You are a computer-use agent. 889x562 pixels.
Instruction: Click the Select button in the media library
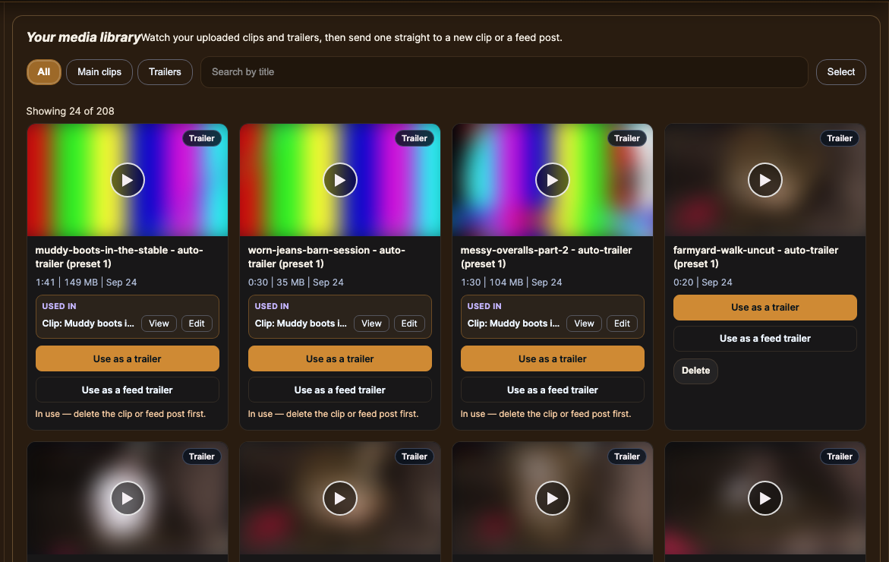click(841, 72)
